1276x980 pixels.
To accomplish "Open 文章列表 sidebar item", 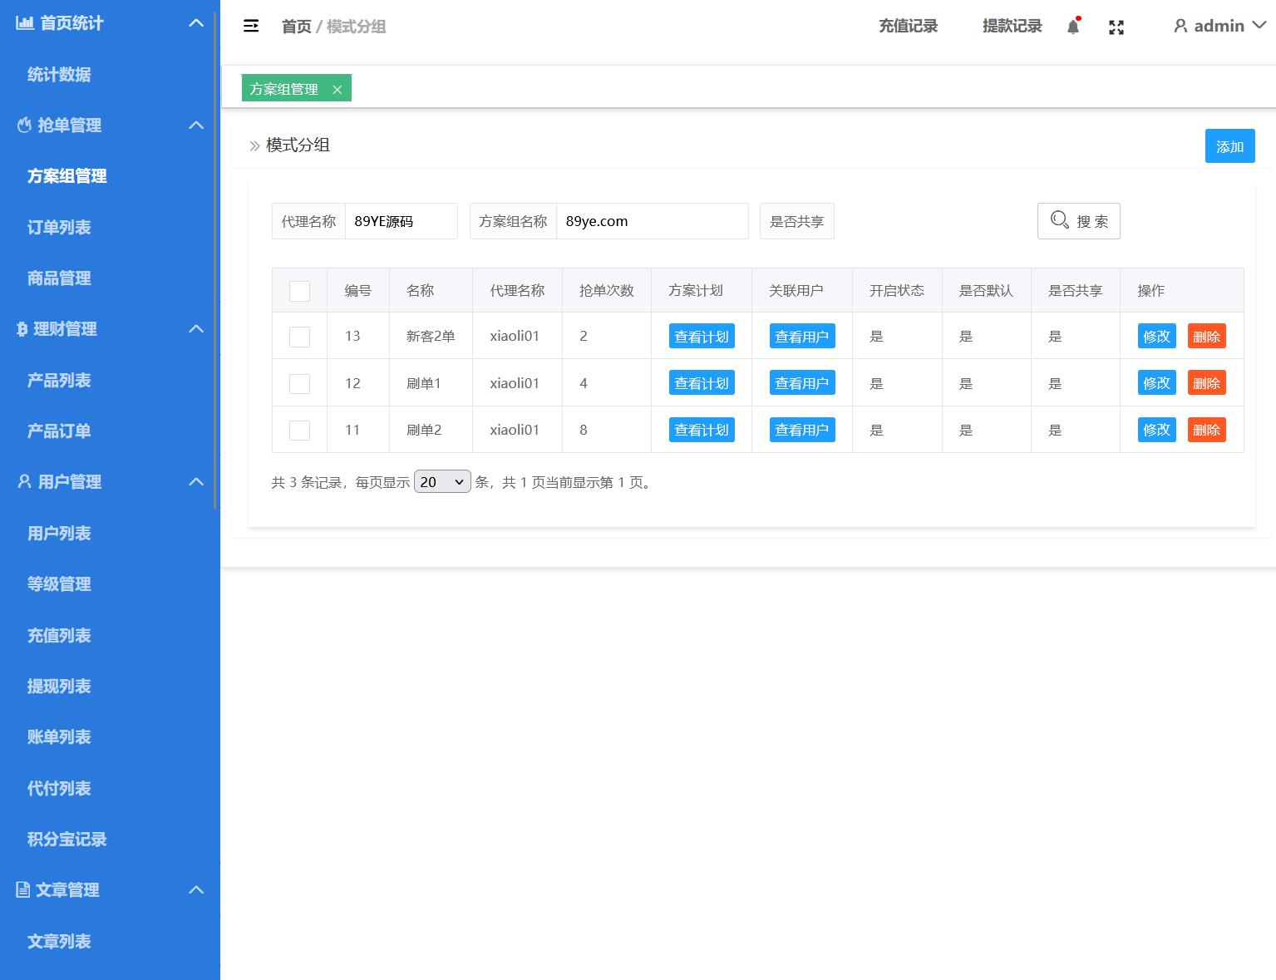I will pyautogui.click(x=59, y=941).
